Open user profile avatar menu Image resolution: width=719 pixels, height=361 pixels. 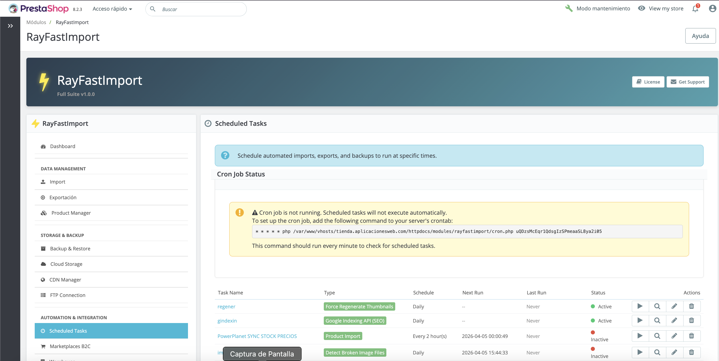[x=712, y=9]
